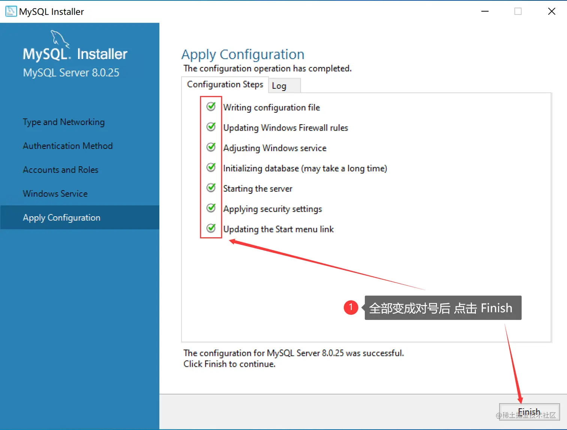The width and height of the screenshot is (567, 430).
Task: Open the Authentication Method step
Action: click(x=67, y=146)
